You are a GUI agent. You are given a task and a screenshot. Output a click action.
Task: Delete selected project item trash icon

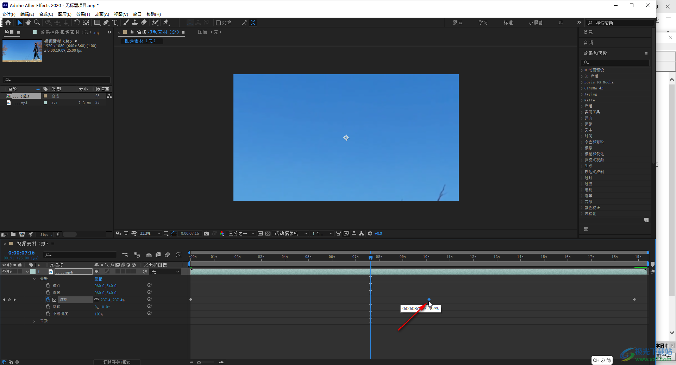[x=58, y=234]
